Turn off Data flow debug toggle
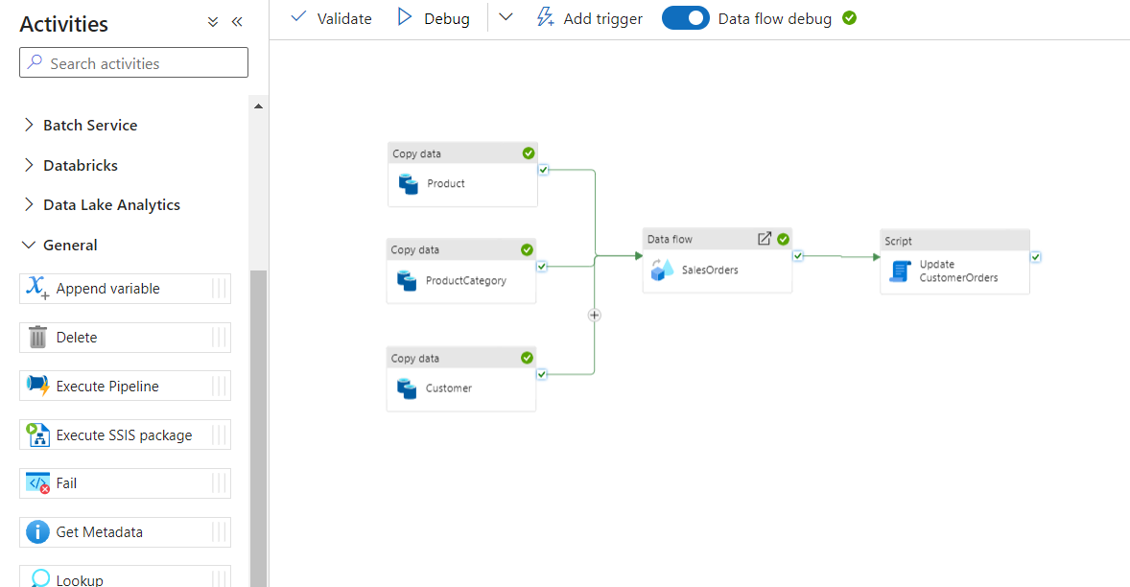Viewport: 1130px width, 587px height. point(685,18)
